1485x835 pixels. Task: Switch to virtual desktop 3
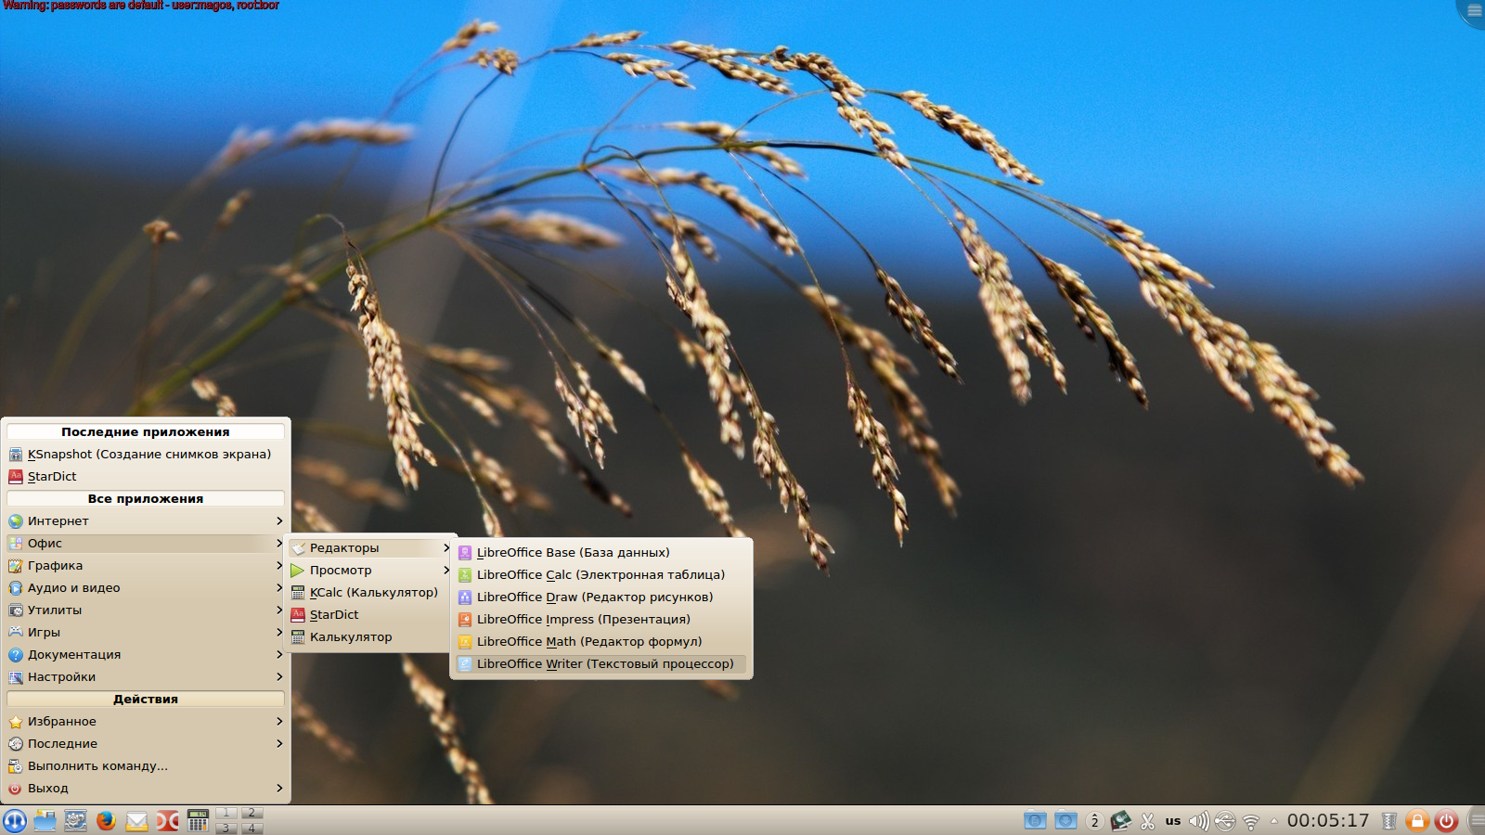click(x=226, y=828)
